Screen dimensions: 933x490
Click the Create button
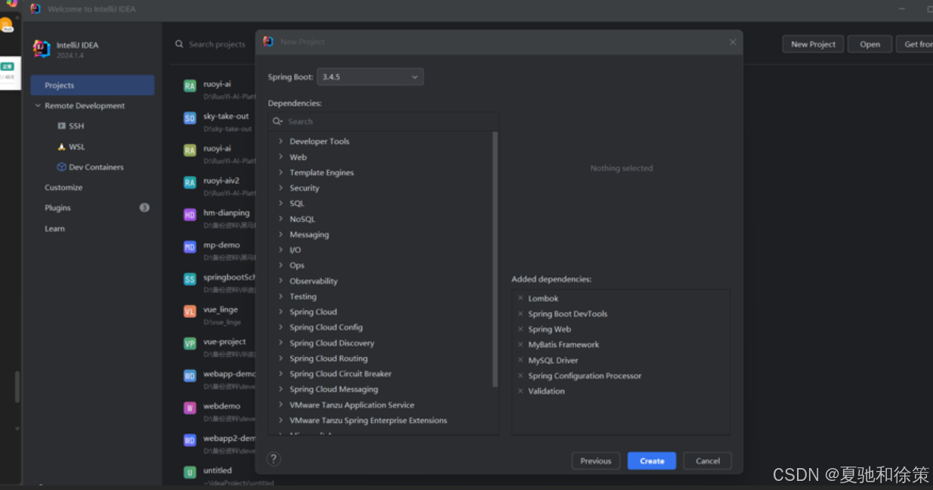coord(652,461)
